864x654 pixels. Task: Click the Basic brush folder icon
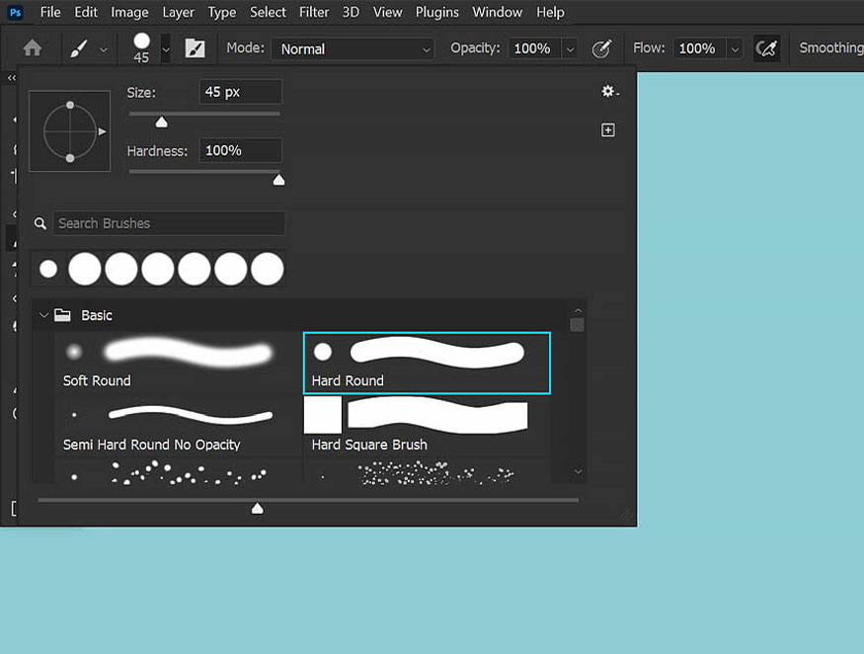click(62, 315)
